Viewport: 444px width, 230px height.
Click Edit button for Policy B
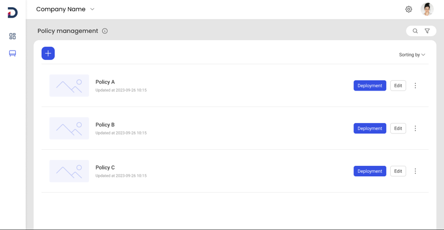(x=398, y=128)
